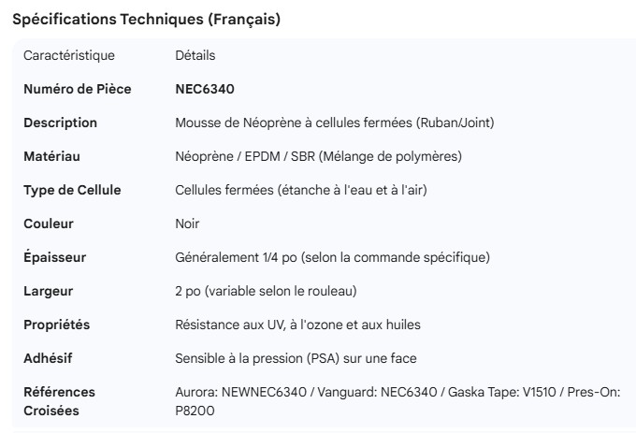Select the Matériau row label
Viewport: 636px width, 433px height.
pyautogui.click(x=51, y=156)
